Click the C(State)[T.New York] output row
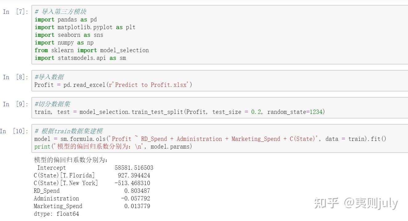 pos(92,183)
